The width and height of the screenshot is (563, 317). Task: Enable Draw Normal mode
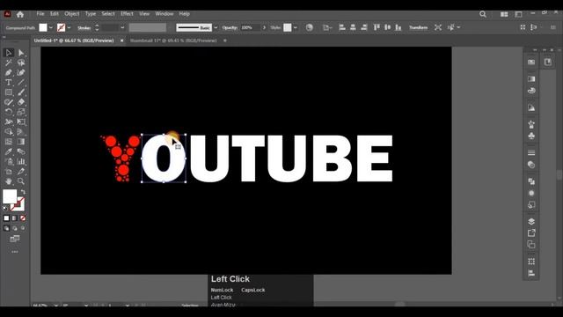coord(6,228)
